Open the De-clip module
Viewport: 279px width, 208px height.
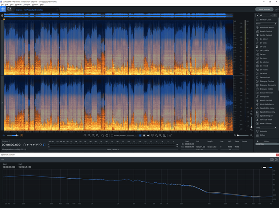pyautogui.click(x=261, y=47)
